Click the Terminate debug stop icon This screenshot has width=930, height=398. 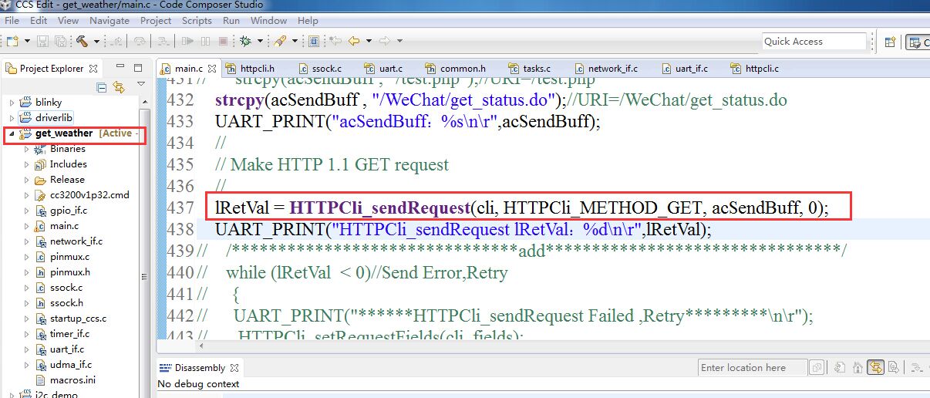pos(223,41)
